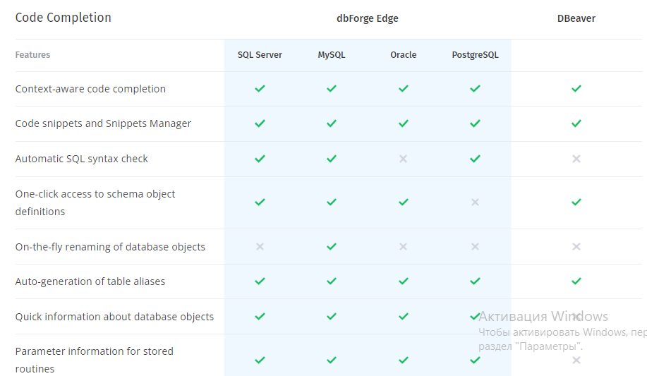Screen dimensions: 647x376
Task: Click DBeaver checkmark for One-click access row
Action: click(576, 202)
